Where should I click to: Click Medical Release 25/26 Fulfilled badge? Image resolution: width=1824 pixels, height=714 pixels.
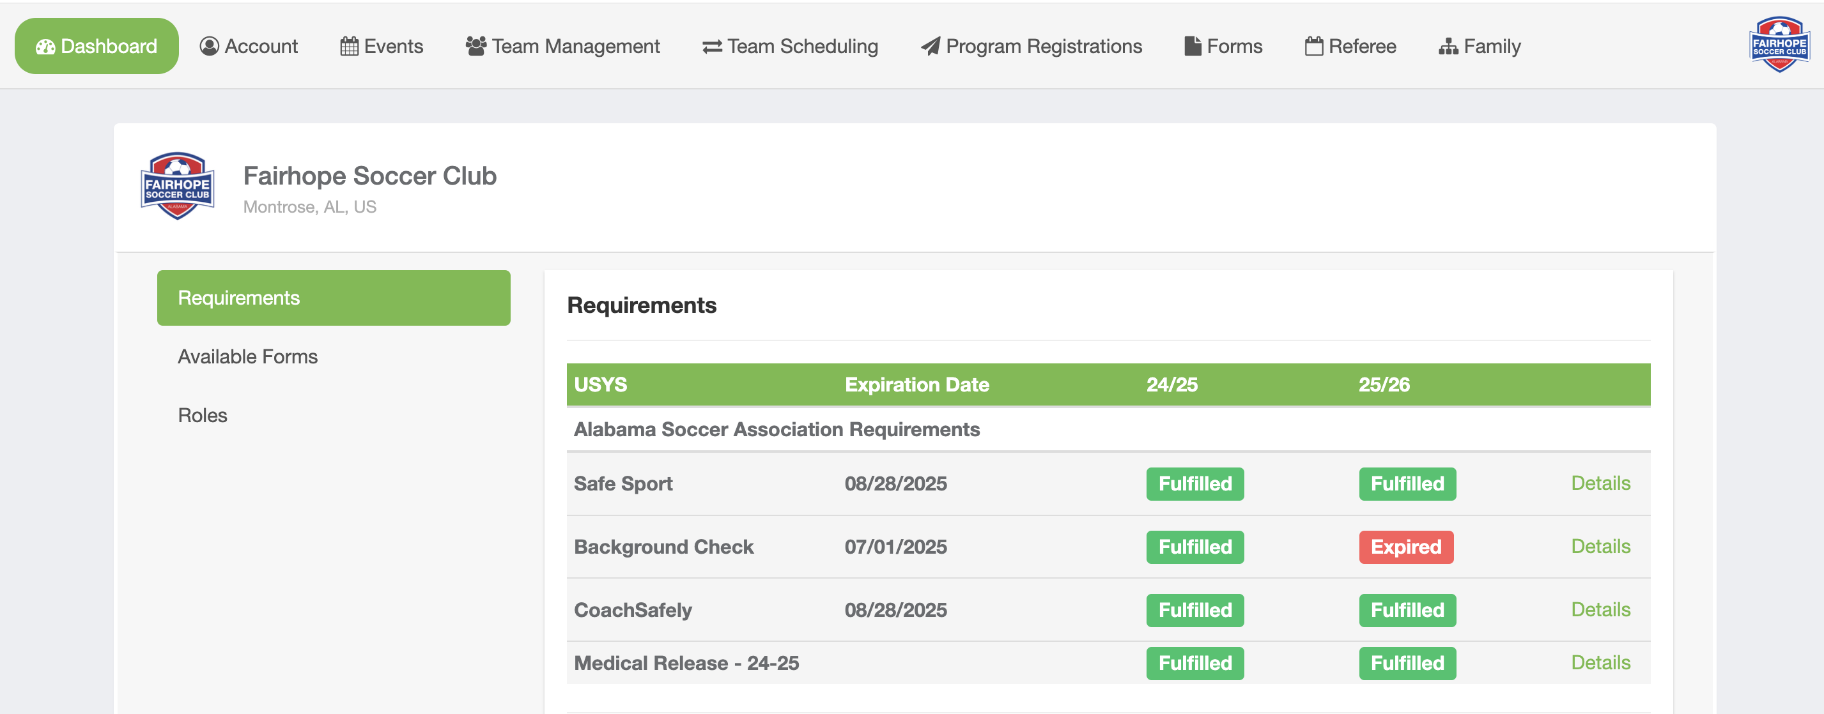coord(1407,663)
